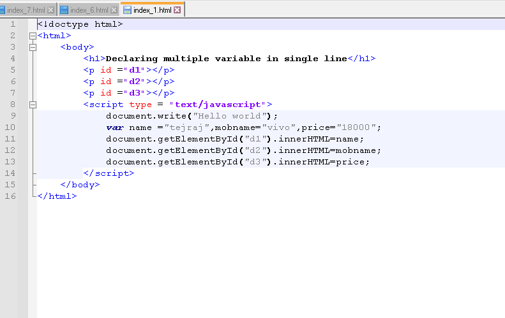This screenshot has height=318, width=505.
Task: Close the index_1.html tab
Action: point(177,10)
